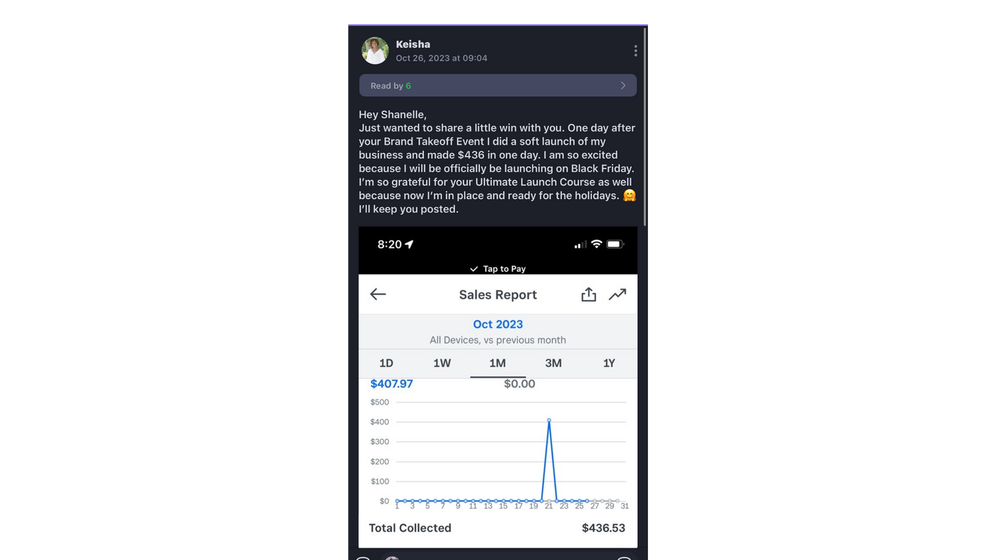The width and height of the screenshot is (996, 560).
Task: Click the $407.97 current month total
Action: tap(392, 384)
